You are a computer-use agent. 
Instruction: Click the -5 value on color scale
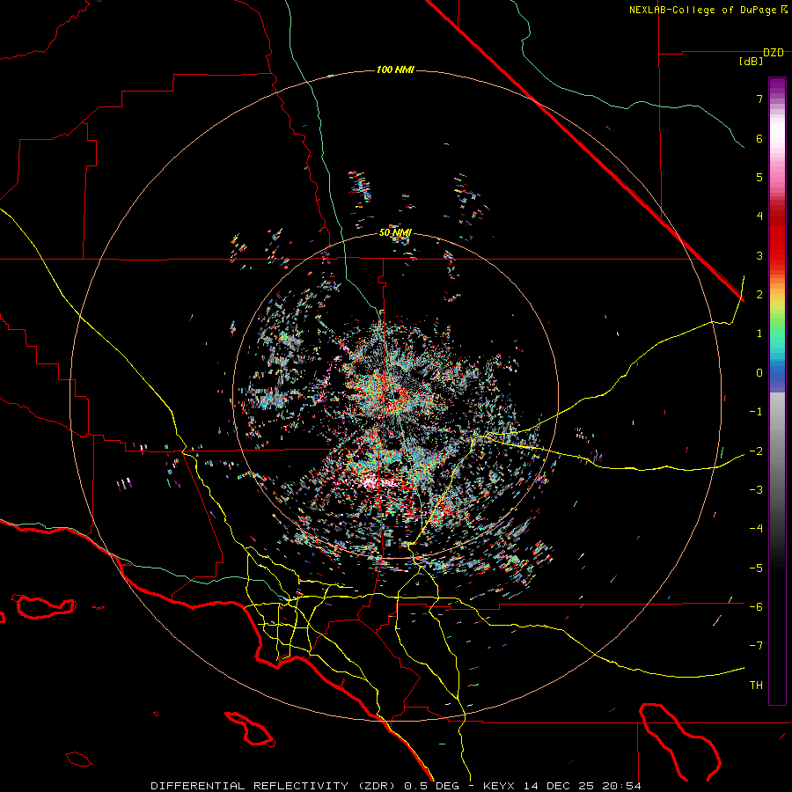click(756, 568)
